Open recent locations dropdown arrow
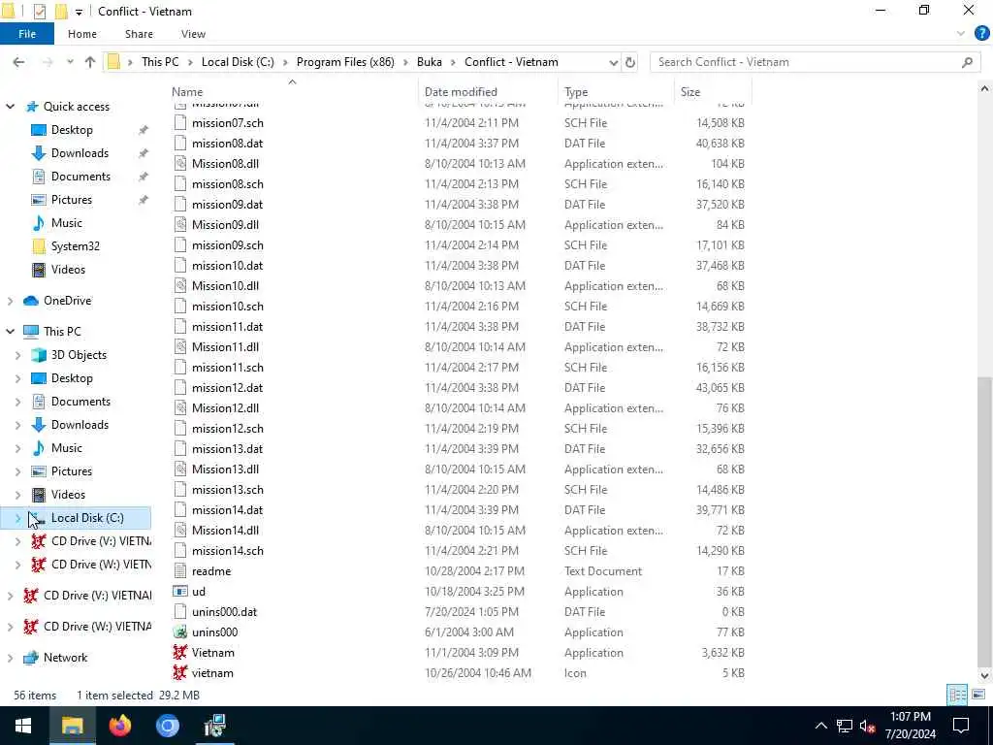This screenshot has width=993, height=745. (70, 62)
